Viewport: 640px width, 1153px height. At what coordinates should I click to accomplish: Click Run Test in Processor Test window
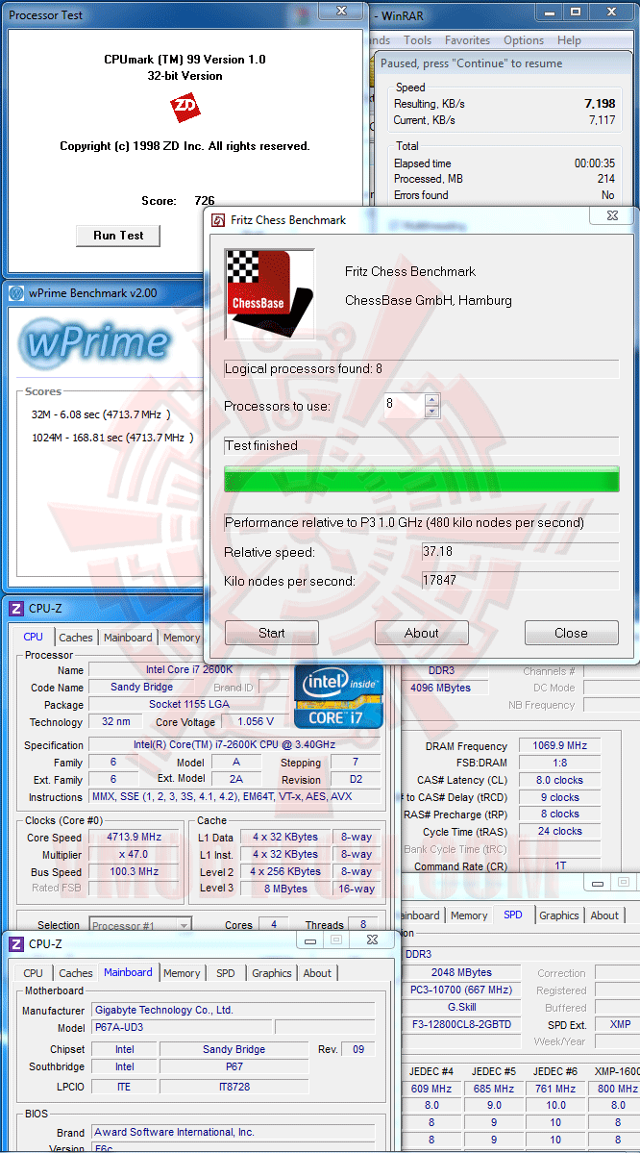click(118, 236)
